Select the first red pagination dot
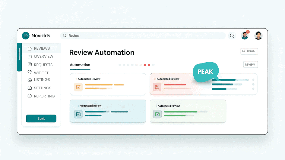 (145, 65)
